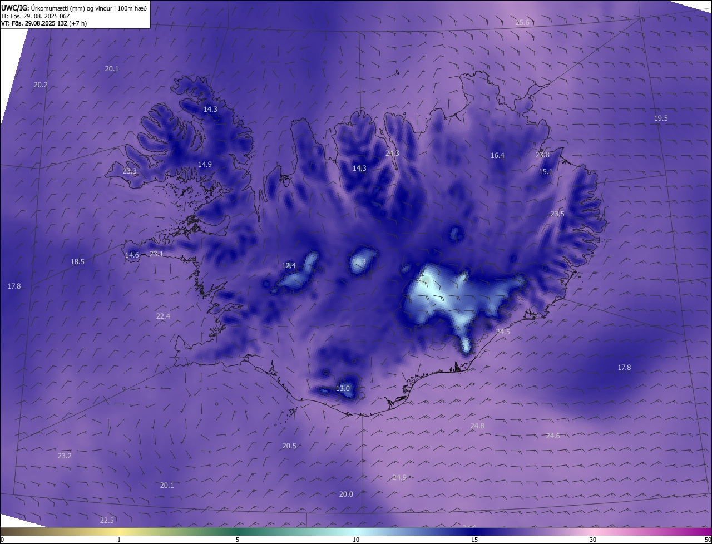Select the 19.5 value label
This screenshot has width=712, height=544.
click(x=661, y=118)
